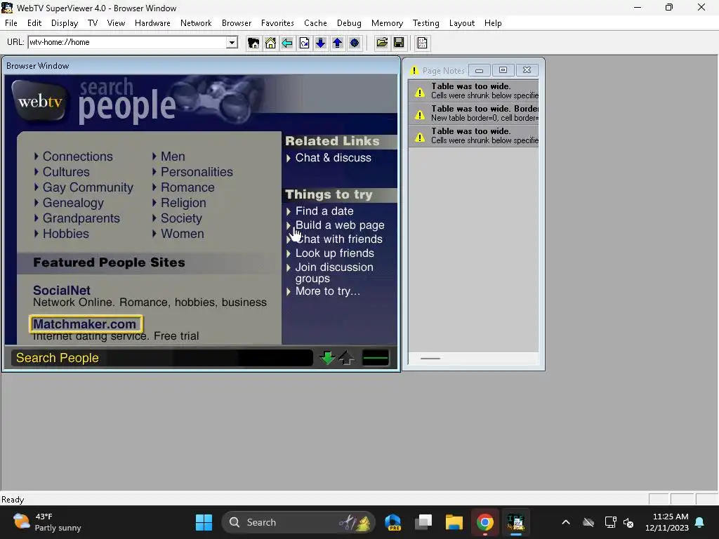719x539 pixels.
Task: Open the Find a date link
Action: coord(324,211)
